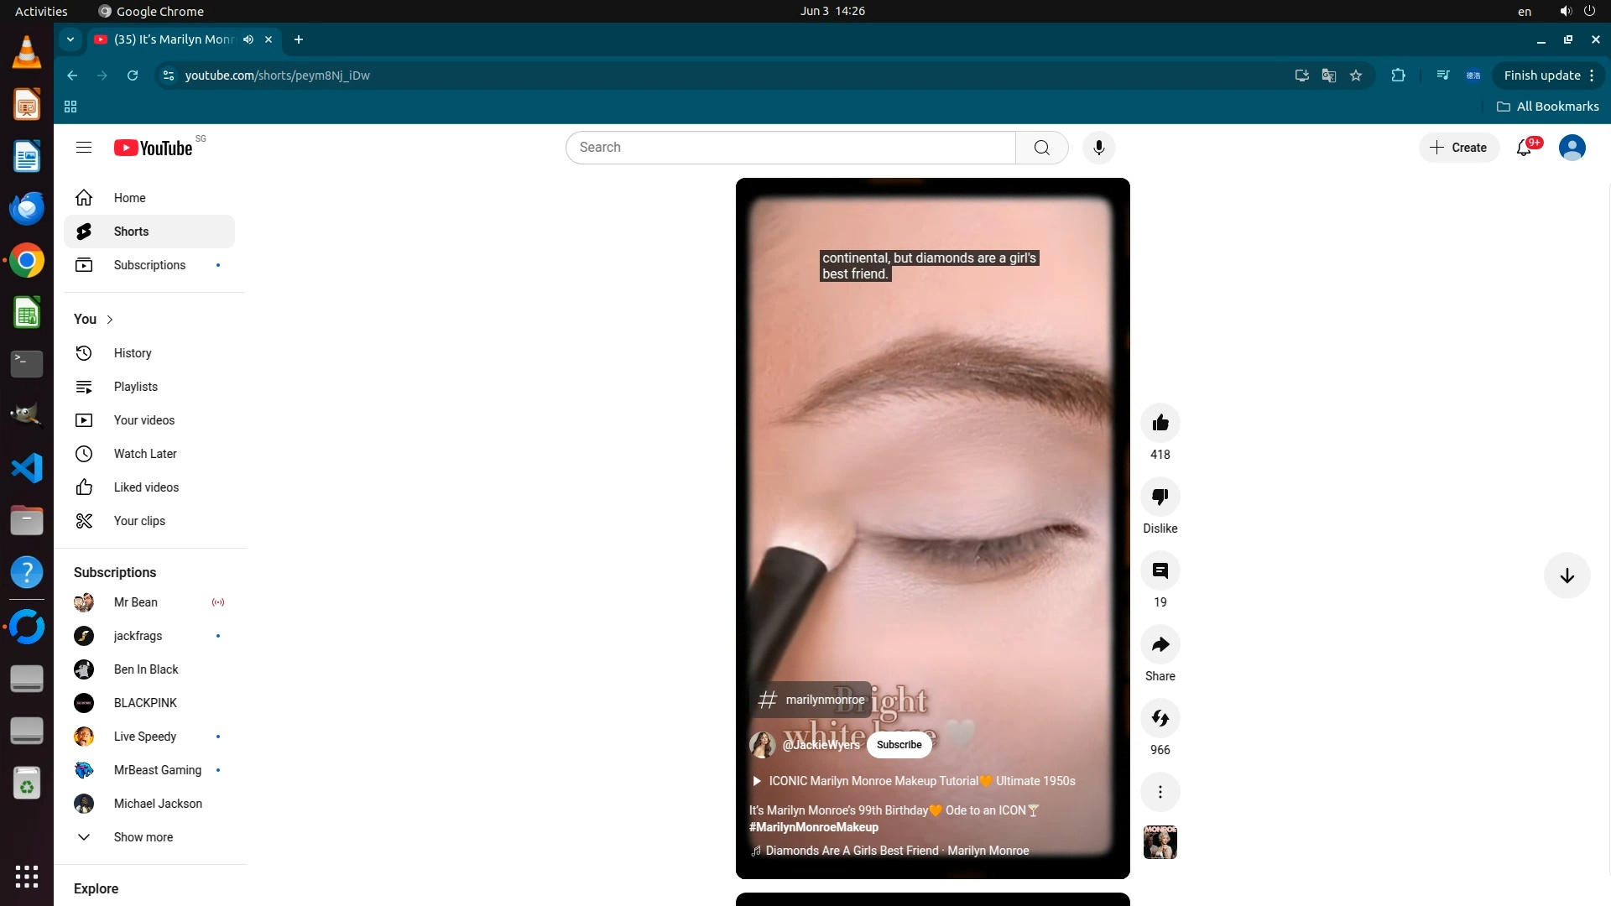Mute the tab with the speaker icon
The image size is (1611, 906).
248,39
